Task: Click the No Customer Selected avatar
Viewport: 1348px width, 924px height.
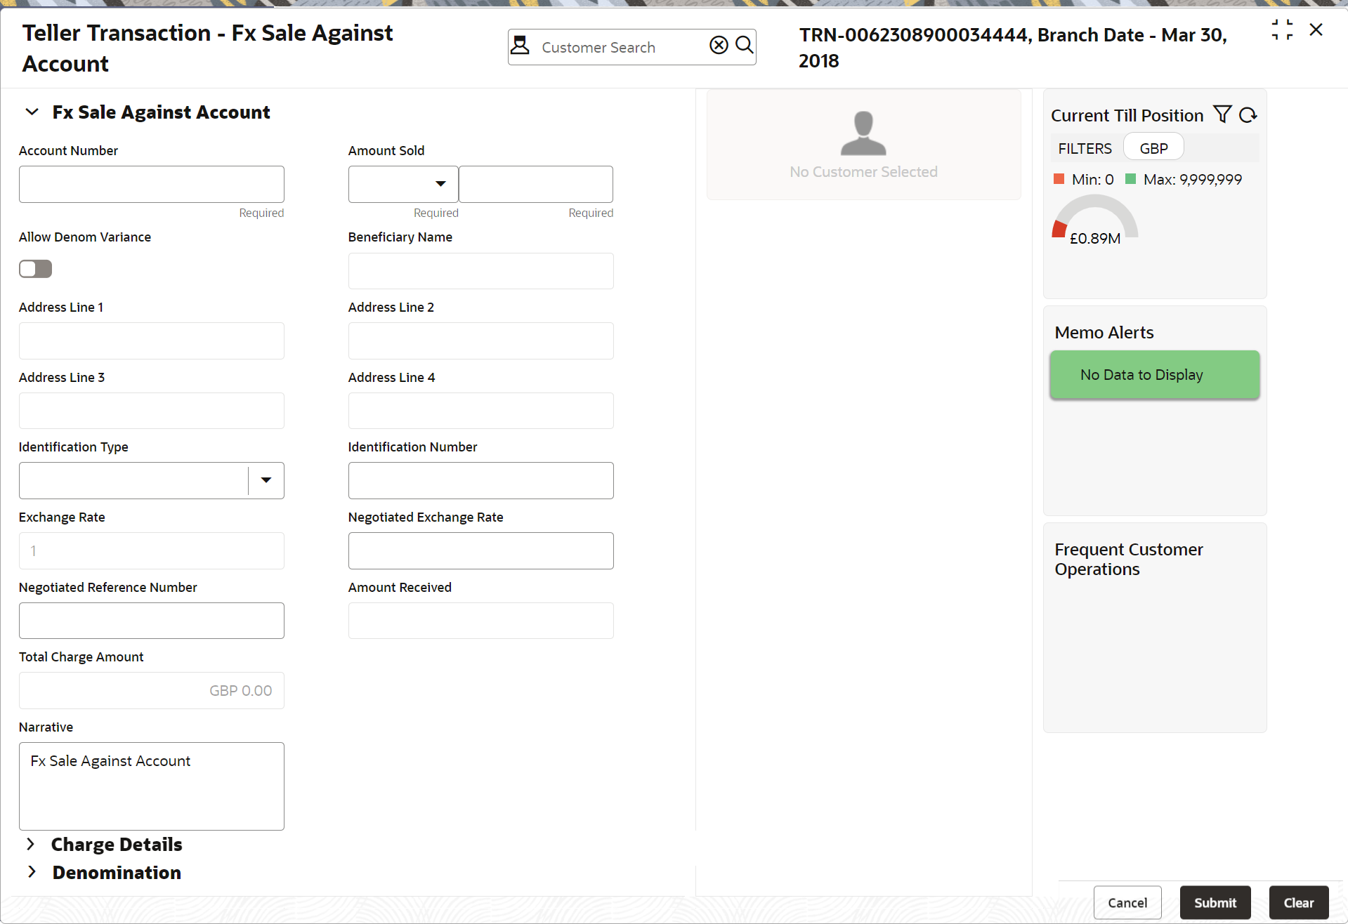Action: 863,133
